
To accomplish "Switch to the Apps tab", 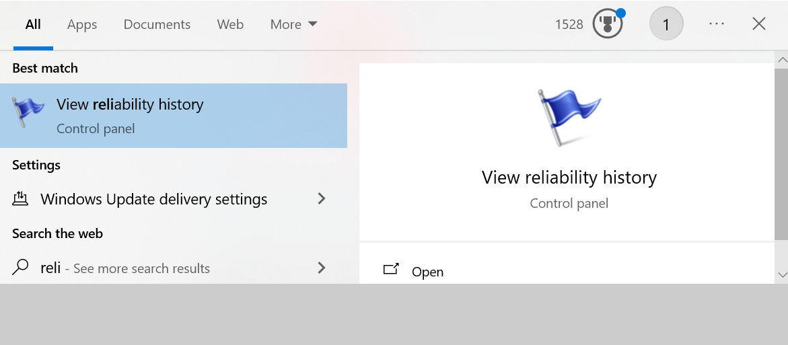I will pos(82,24).
